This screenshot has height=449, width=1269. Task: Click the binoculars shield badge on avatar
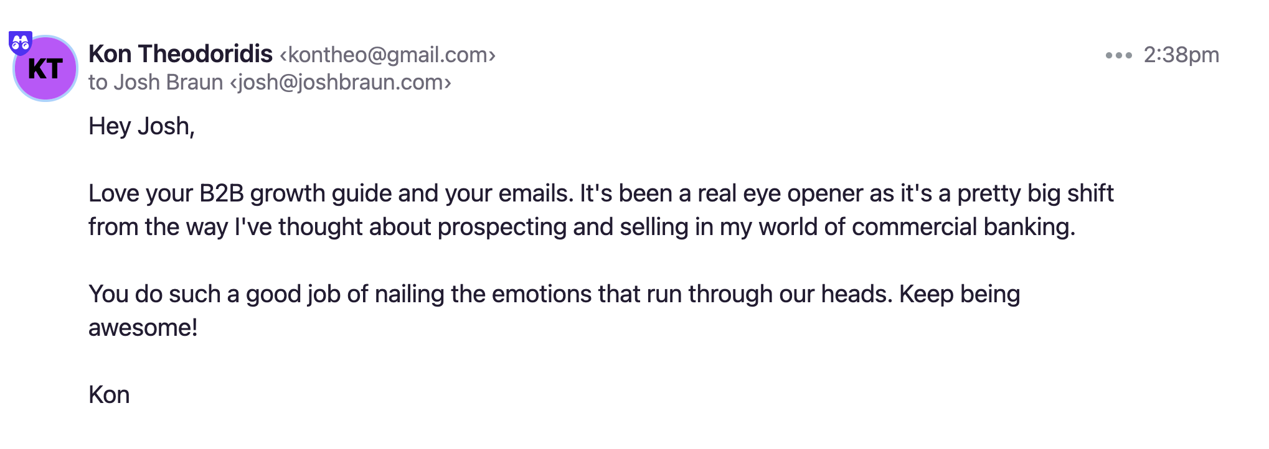21,44
